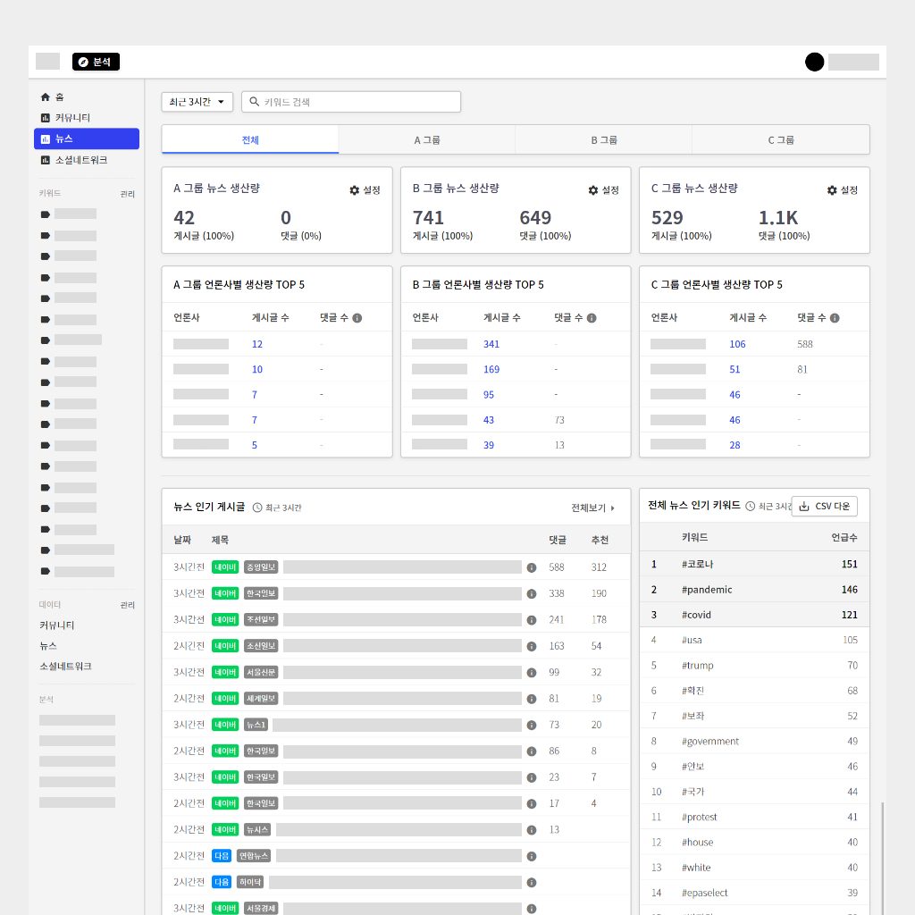Click the 341 post count link
915x915 pixels.
click(x=491, y=344)
